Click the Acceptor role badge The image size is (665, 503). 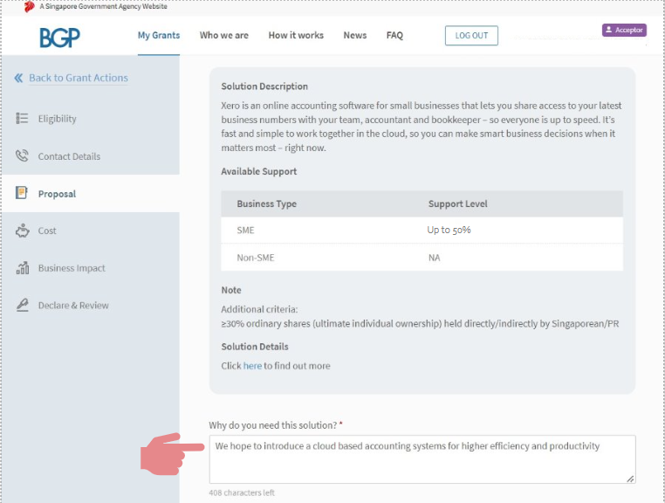click(x=624, y=30)
